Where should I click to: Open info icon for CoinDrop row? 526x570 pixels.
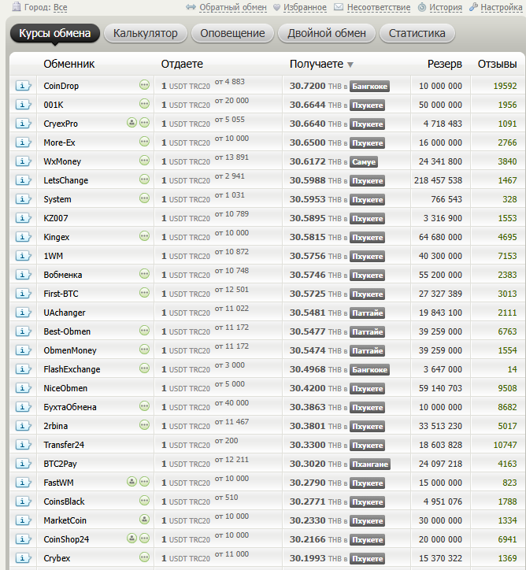(x=24, y=86)
